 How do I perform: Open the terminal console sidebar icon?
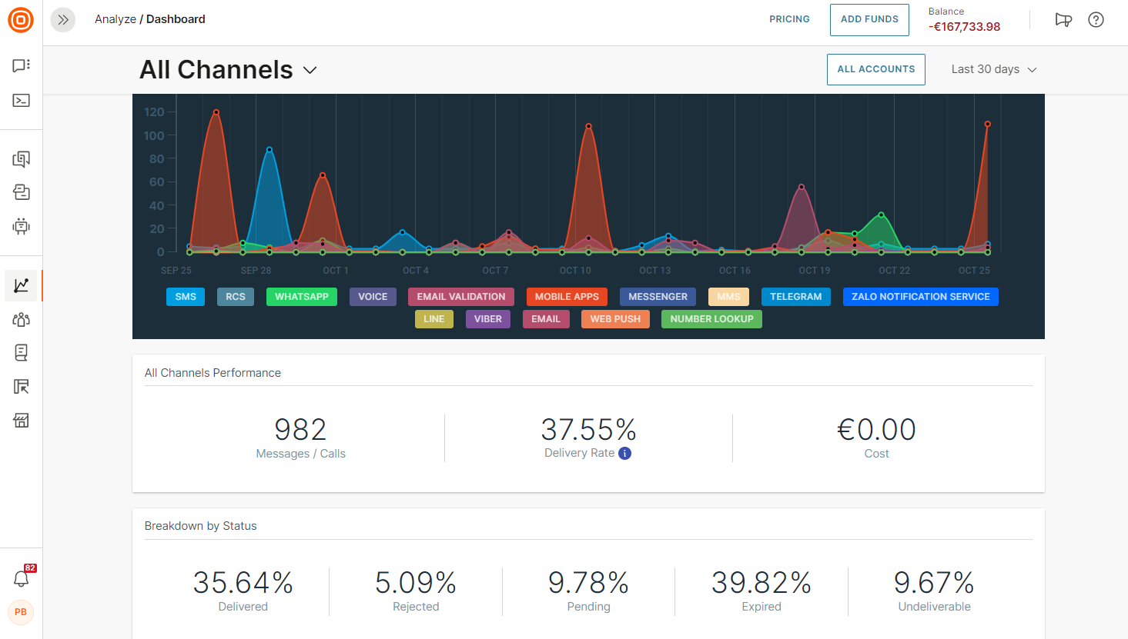coord(21,101)
